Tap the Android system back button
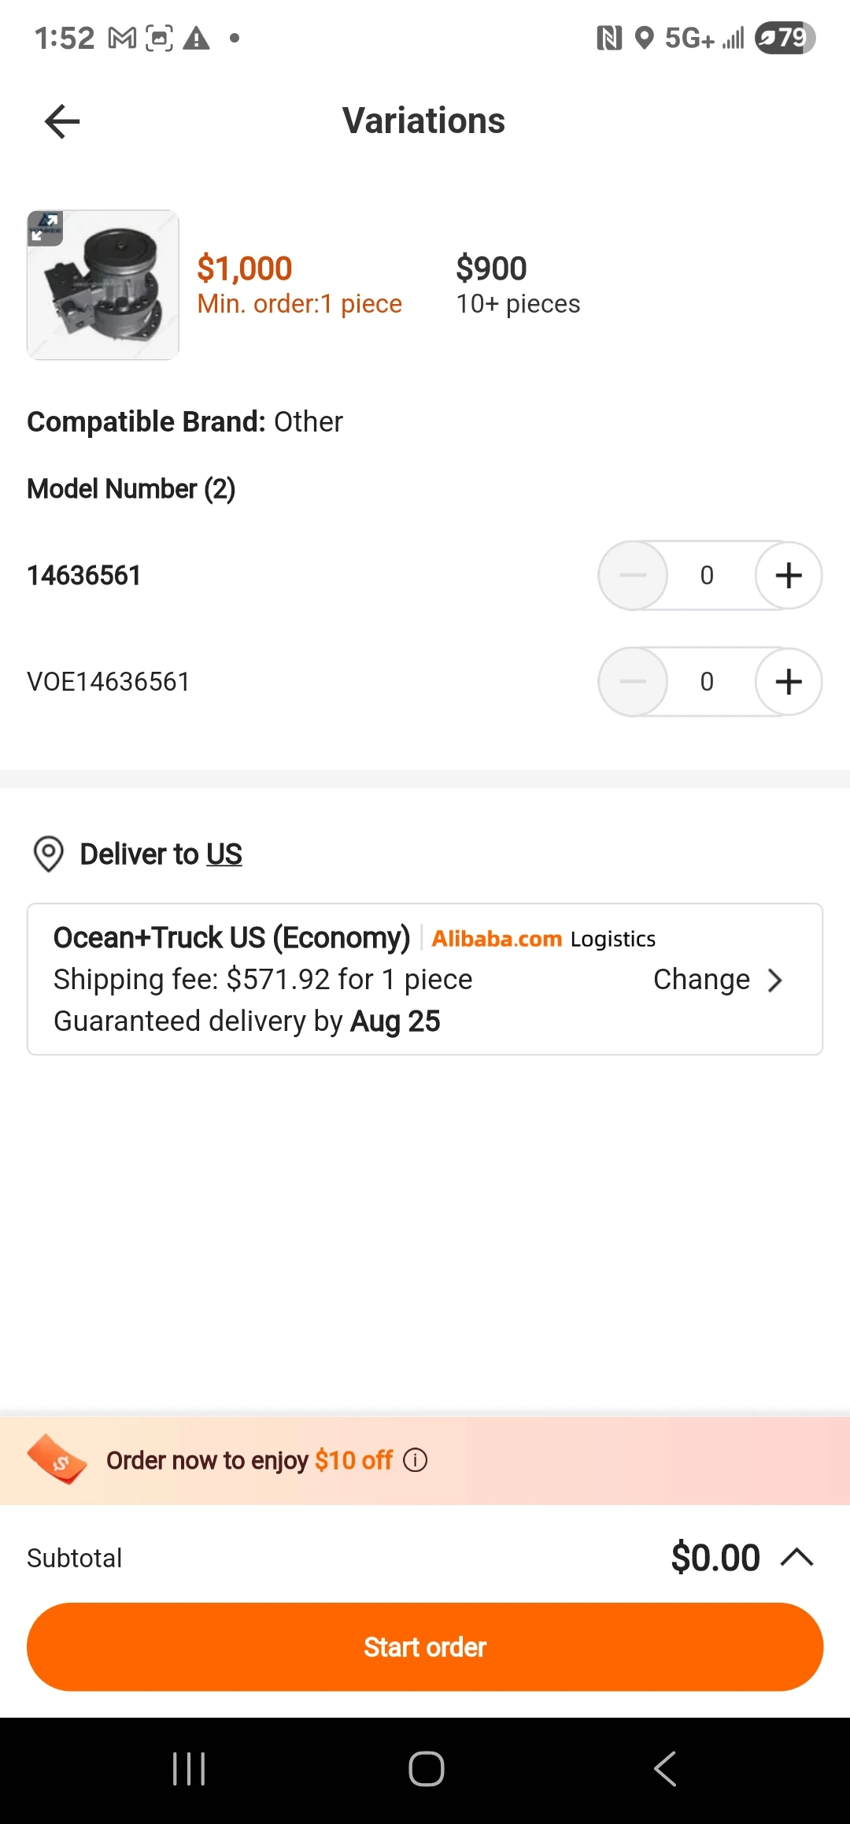This screenshot has height=1824, width=850. pos(665,1769)
